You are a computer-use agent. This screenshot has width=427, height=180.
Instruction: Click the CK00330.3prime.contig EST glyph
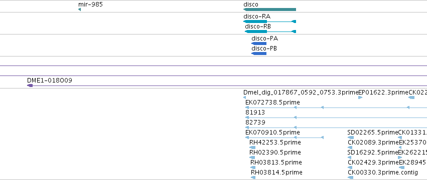(x=350, y=177)
